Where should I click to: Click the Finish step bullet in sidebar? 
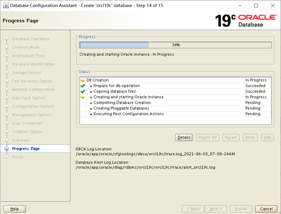(7, 157)
